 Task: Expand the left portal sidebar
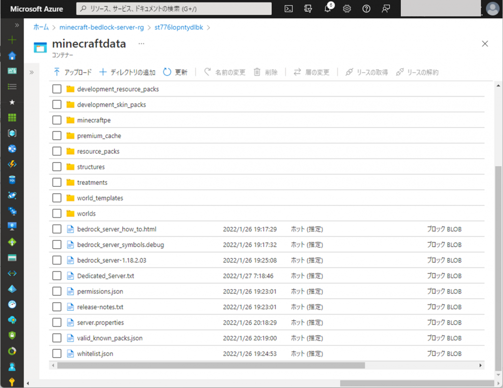coord(17,25)
